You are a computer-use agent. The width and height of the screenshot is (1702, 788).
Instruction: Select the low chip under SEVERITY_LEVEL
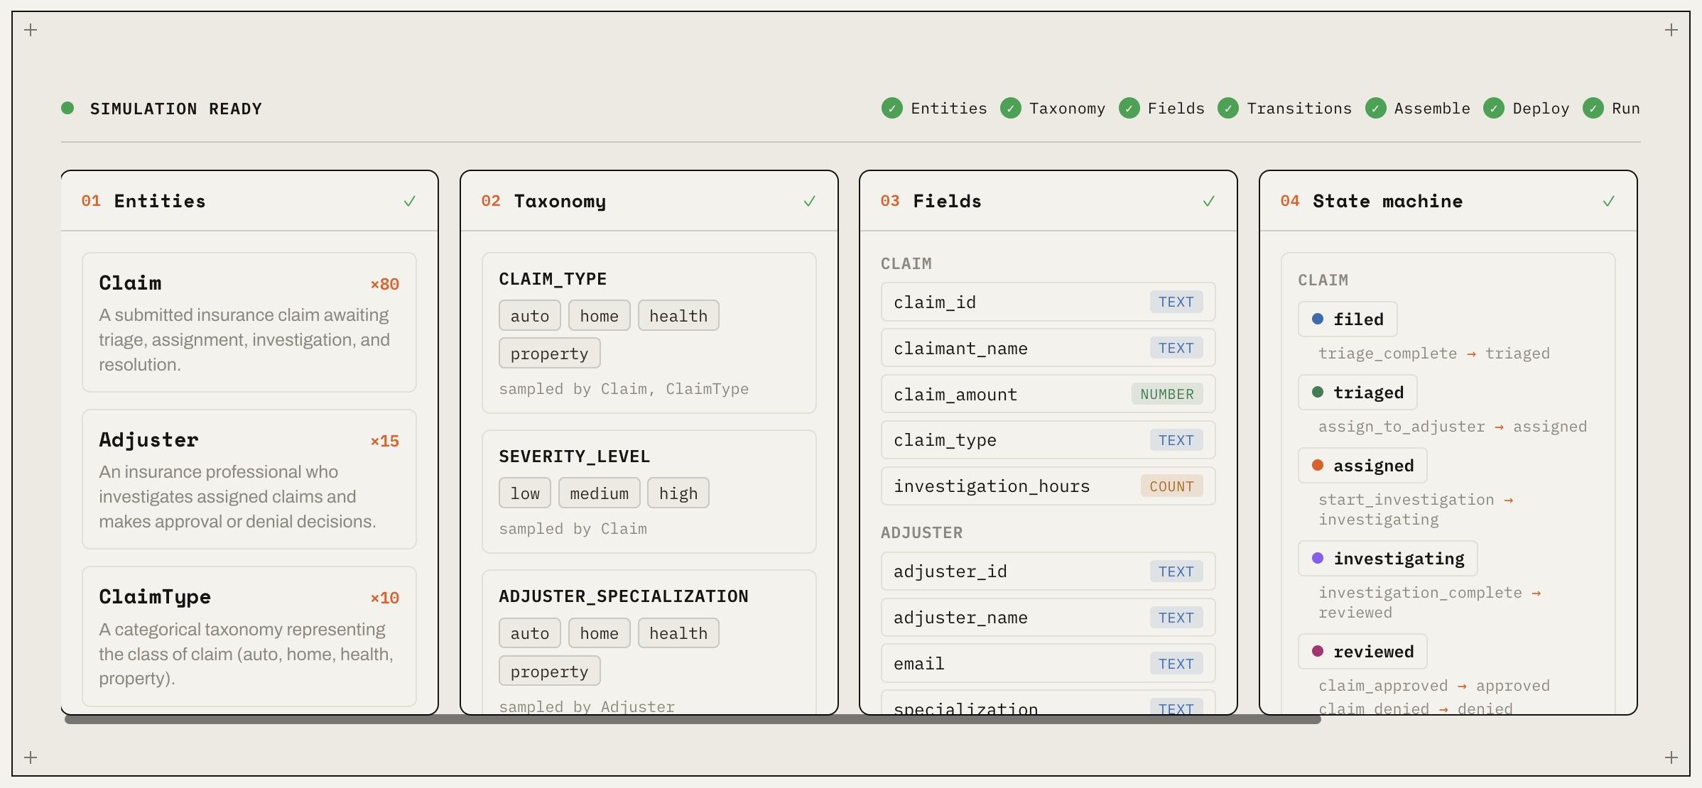click(525, 493)
